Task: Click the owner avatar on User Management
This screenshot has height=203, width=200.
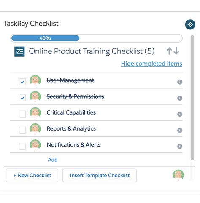Action: coord(35,80)
